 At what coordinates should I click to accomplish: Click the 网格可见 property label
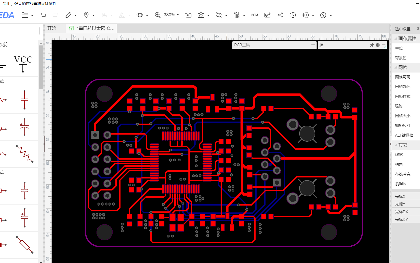[403, 77]
